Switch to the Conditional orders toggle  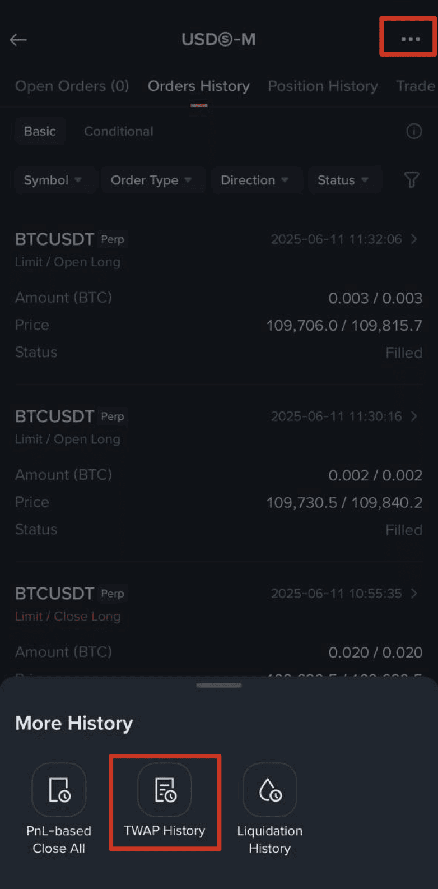click(x=119, y=131)
